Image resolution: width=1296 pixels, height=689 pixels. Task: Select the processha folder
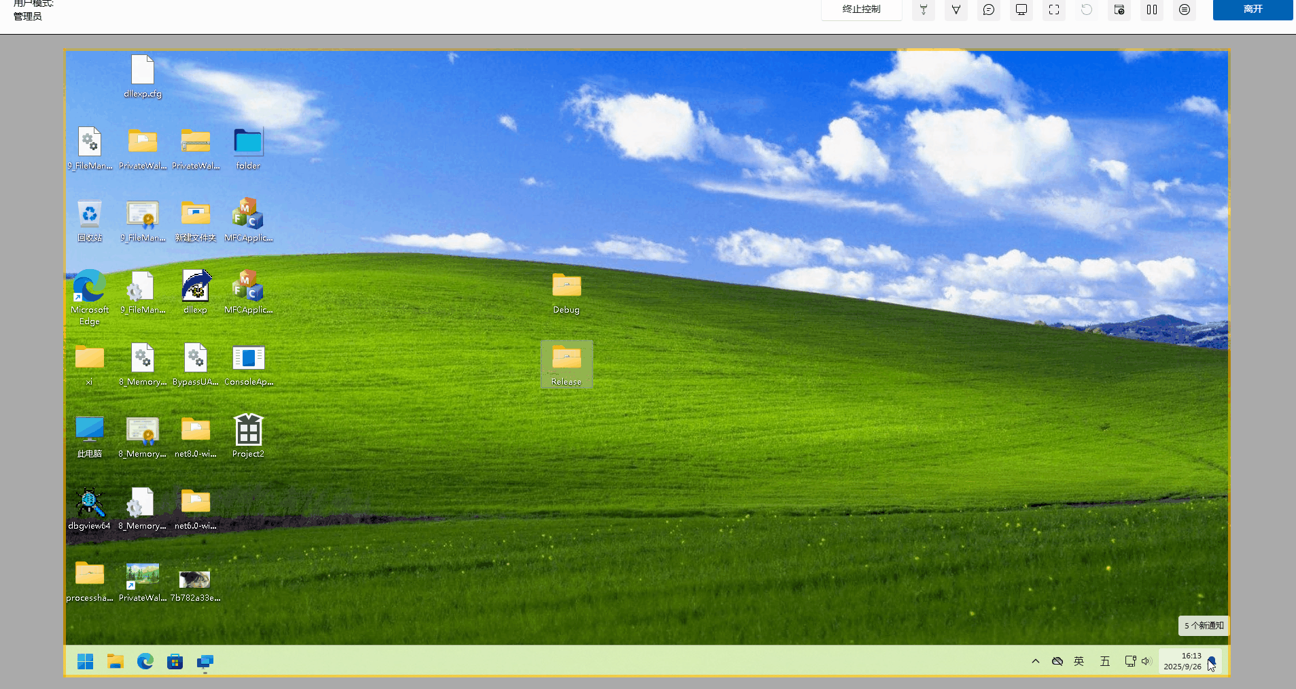click(x=90, y=582)
